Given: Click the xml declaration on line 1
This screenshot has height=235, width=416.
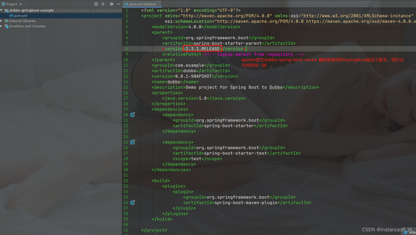Looking at the screenshot, I should [191, 10].
